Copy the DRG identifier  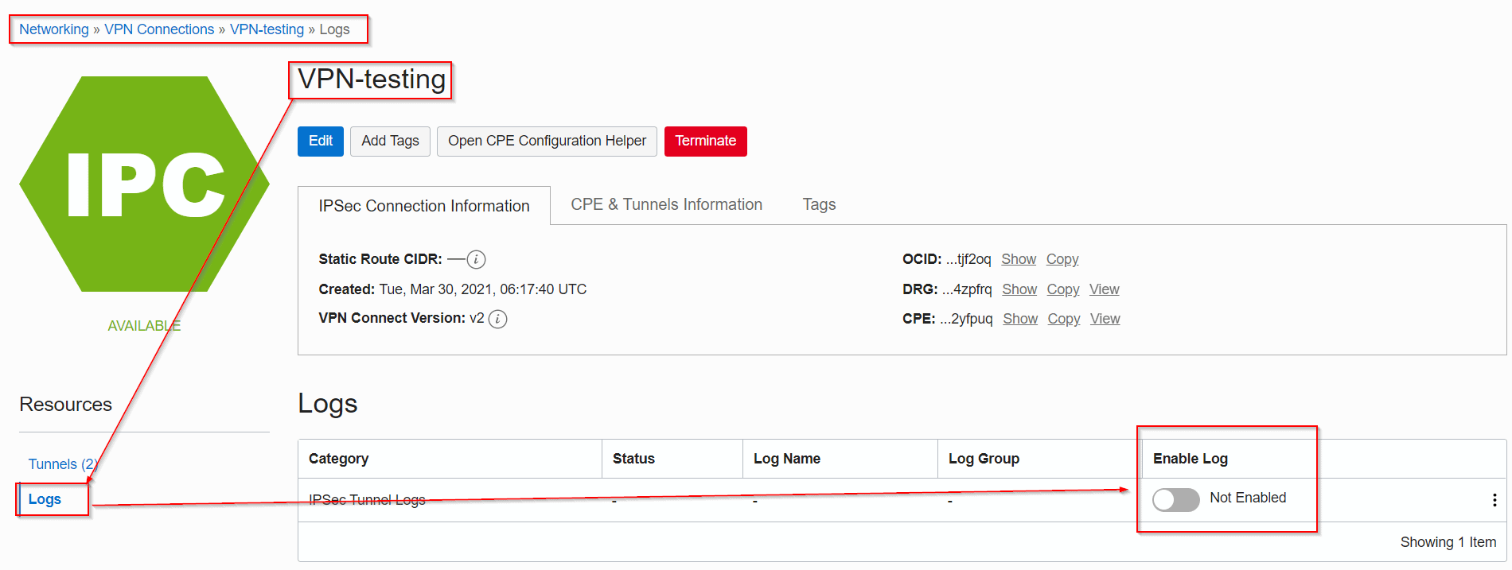(x=1062, y=289)
